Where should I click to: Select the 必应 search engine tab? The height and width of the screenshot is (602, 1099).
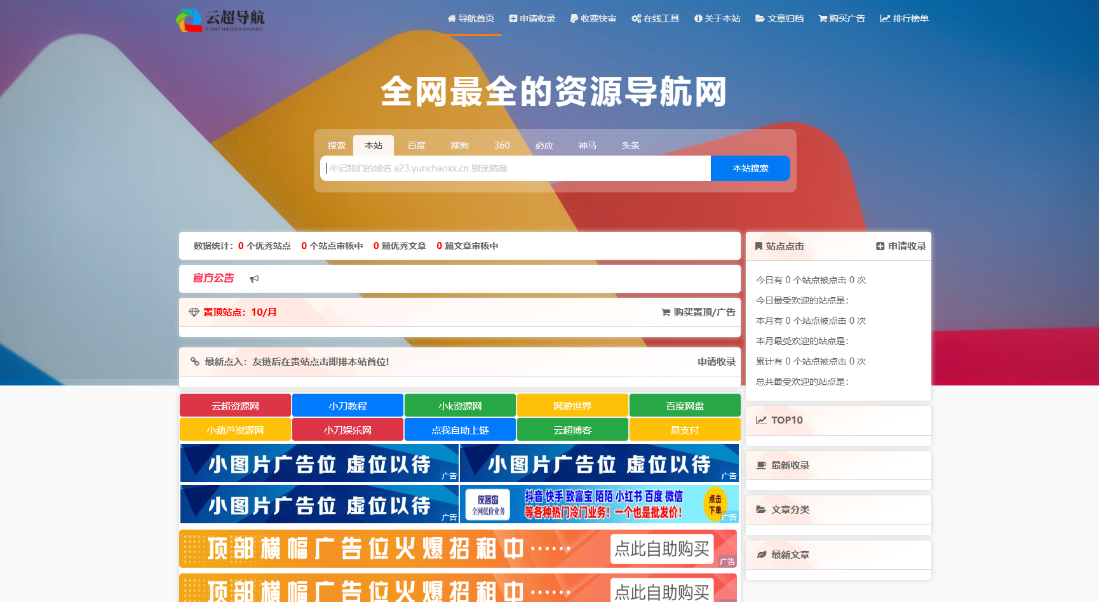tap(544, 145)
